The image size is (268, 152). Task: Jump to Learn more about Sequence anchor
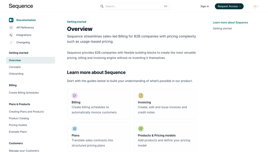coord(230,23)
